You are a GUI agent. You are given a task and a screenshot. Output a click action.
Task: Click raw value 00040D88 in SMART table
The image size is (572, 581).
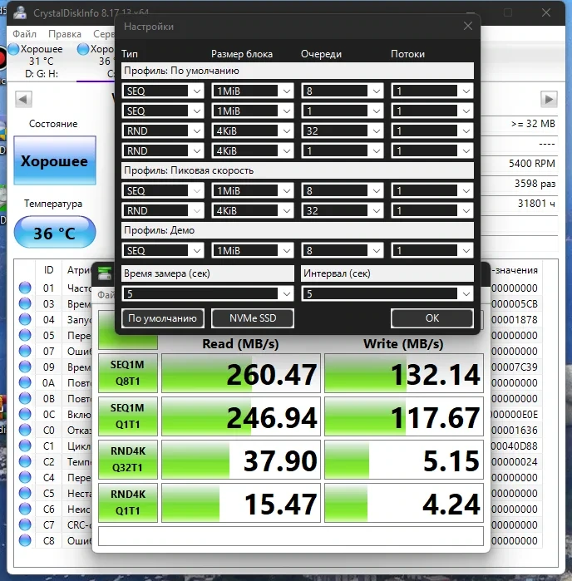[514, 446]
